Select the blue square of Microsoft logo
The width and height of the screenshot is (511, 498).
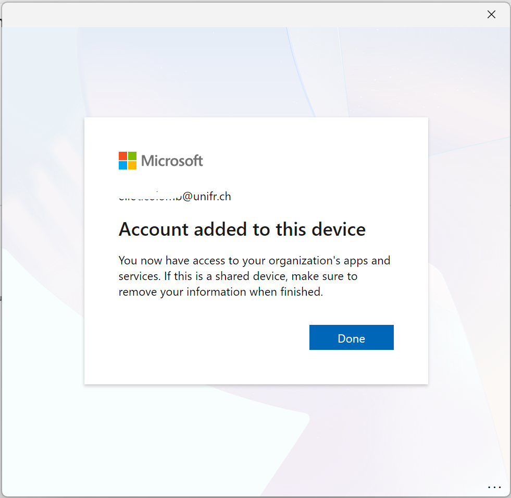point(123,165)
